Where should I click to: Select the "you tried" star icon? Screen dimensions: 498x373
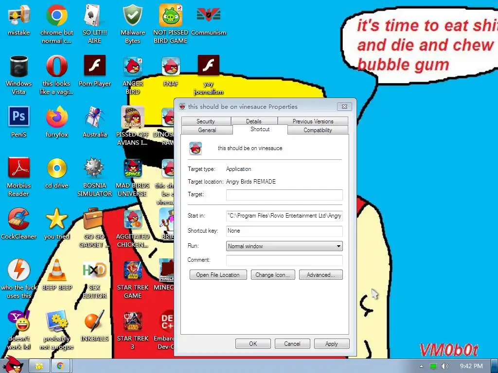tap(56, 224)
